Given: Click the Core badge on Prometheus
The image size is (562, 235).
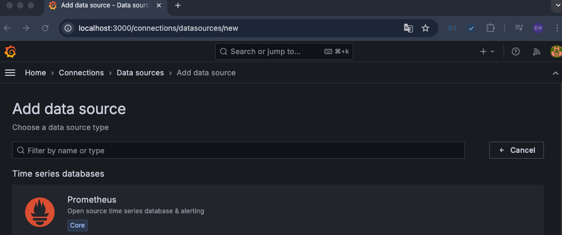Looking at the screenshot, I should point(78,225).
